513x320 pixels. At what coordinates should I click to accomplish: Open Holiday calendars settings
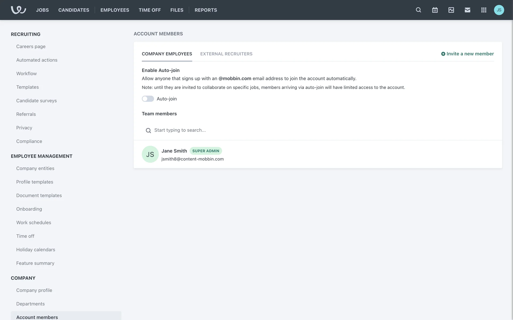36,250
